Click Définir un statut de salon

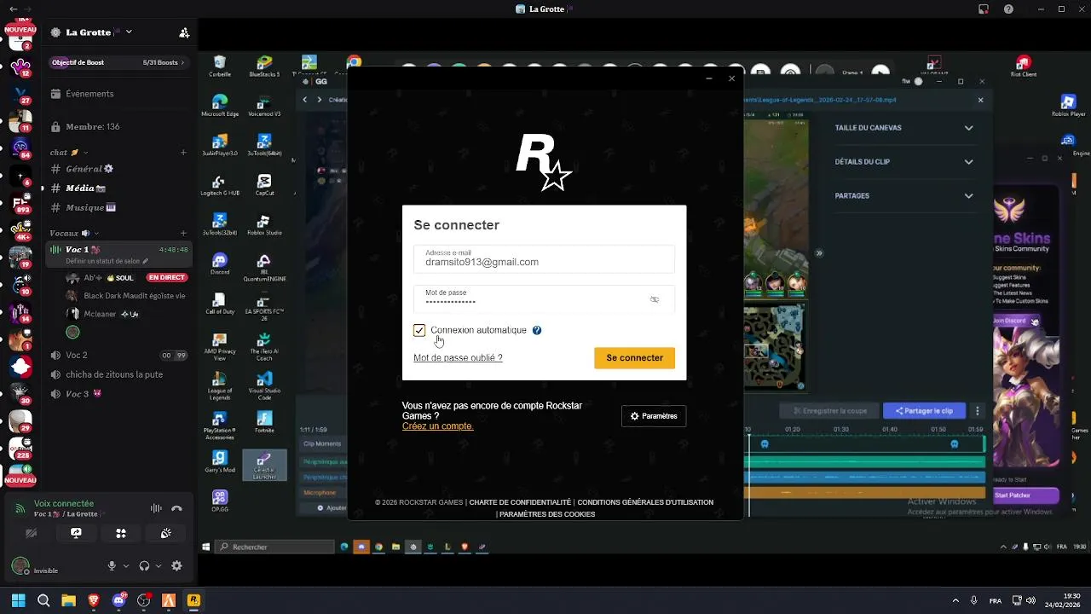pos(107,261)
